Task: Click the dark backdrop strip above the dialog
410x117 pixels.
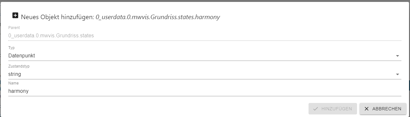Action: tap(205, 1)
